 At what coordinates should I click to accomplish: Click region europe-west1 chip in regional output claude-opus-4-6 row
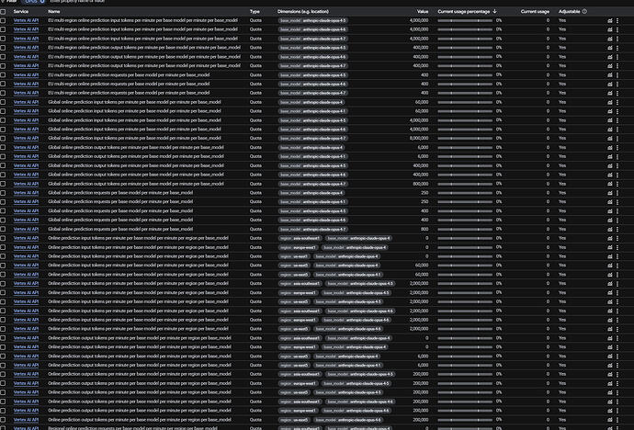298,411
